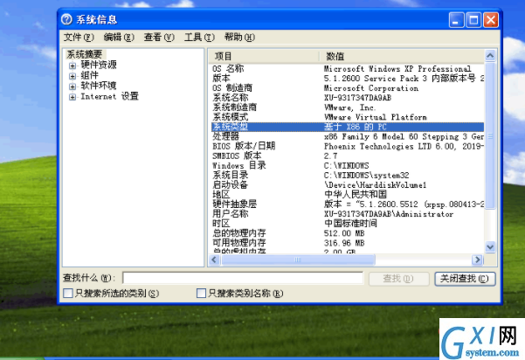Select the SMBIOS 版本 row

click(348, 156)
